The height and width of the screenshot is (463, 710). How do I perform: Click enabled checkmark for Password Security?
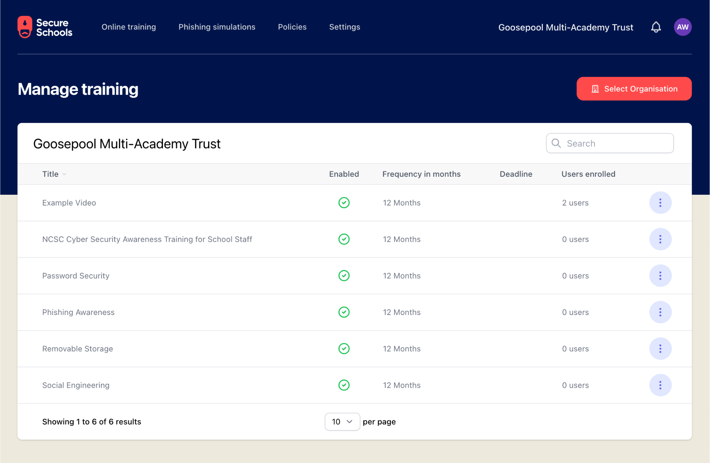click(344, 276)
